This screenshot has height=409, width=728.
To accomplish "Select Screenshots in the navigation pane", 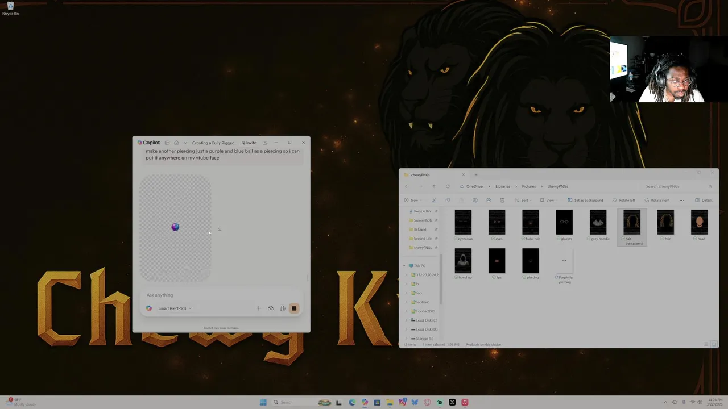I will (x=421, y=220).
